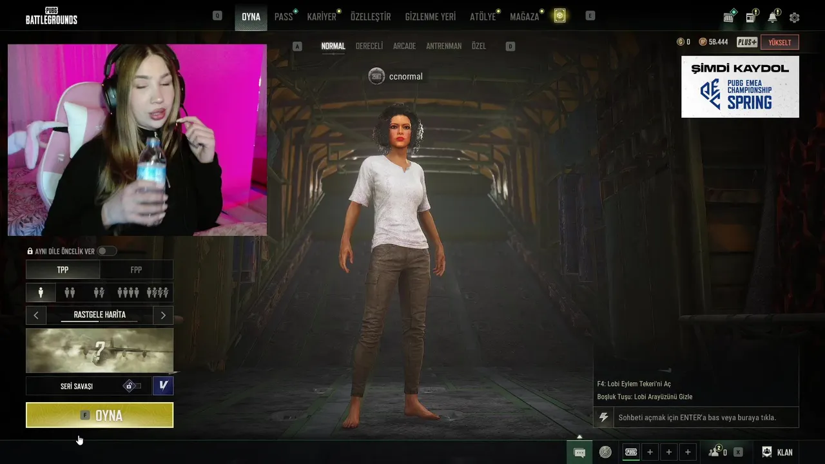The width and height of the screenshot is (825, 464).
Task: Click the character model in lobby
Action: tap(394, 266)
